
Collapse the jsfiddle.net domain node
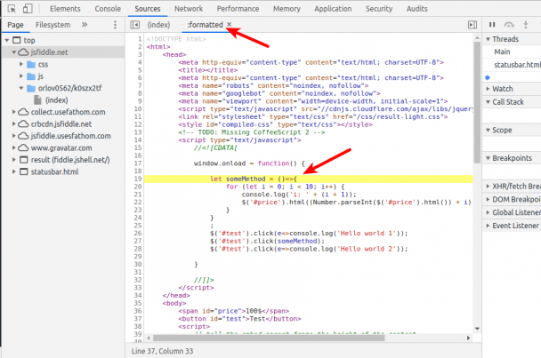14,52
